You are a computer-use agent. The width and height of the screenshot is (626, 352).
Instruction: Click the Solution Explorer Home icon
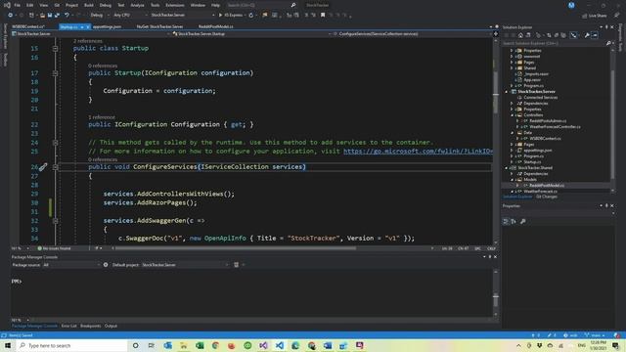coord(520,35)
